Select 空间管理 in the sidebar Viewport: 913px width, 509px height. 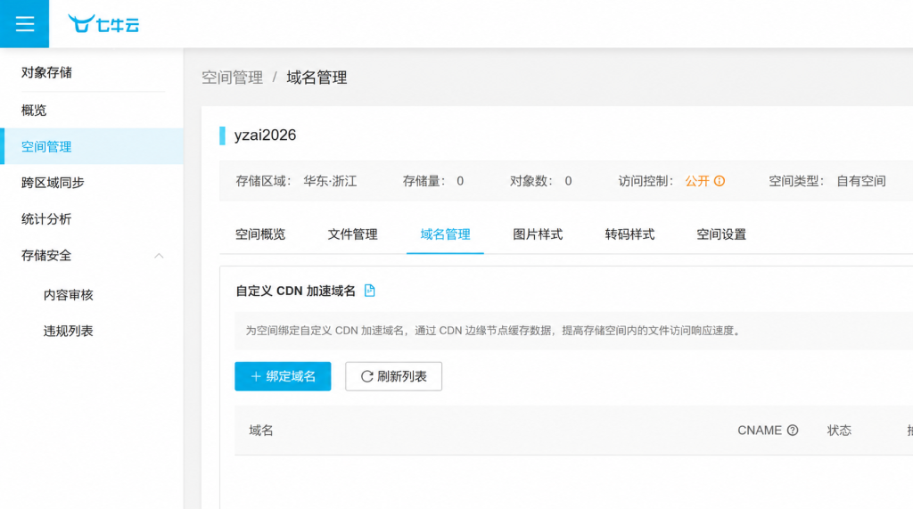click(x=92, y=146)
